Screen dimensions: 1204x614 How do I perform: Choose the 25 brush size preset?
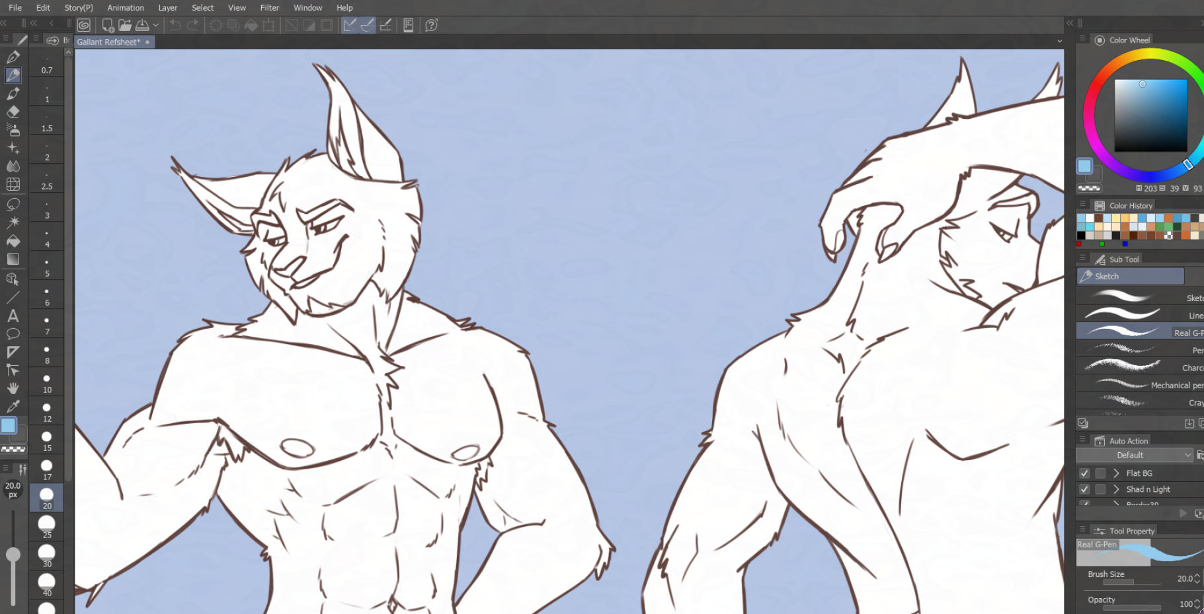[47, 526]
